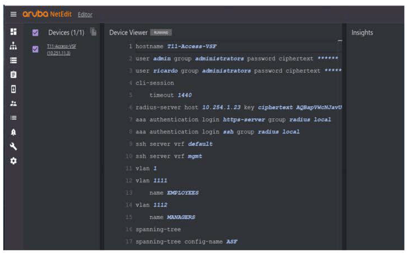Click the Aruba NetEdit logo
This screenshot has width=407, height=253.
47,14
